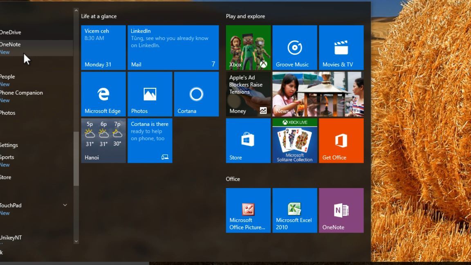Select OneNote in the left app list

tap(36, 48)
